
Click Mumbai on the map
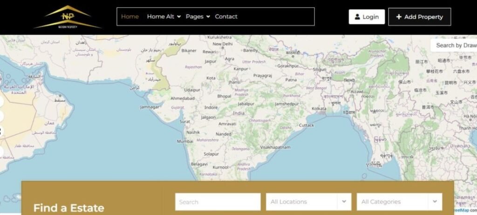pyautogui.click(x=185, y=141)
